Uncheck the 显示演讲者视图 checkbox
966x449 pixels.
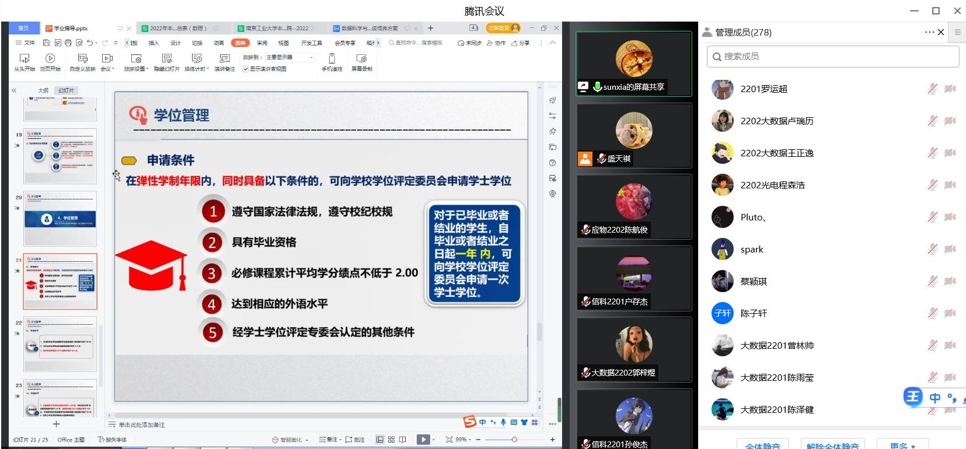click(x=246, y=69)
